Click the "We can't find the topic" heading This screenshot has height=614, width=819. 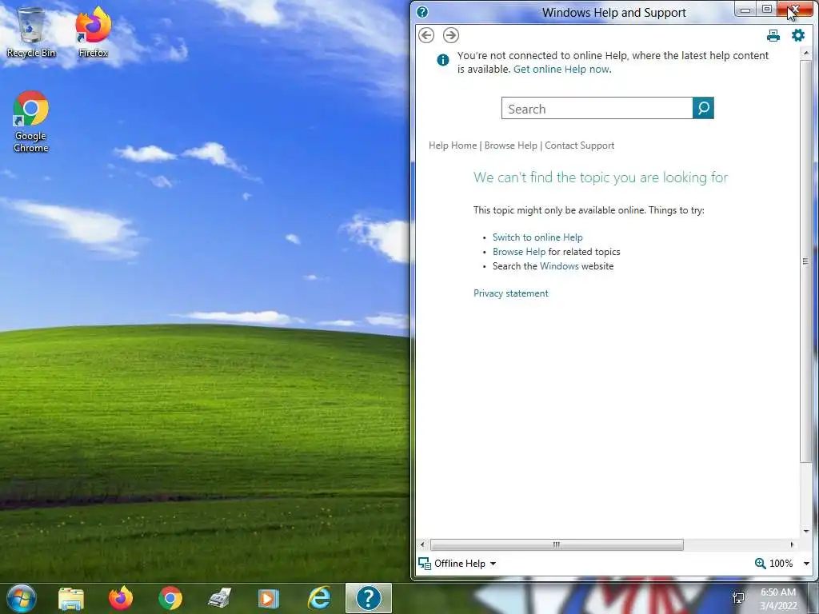[x=601, y=177]
